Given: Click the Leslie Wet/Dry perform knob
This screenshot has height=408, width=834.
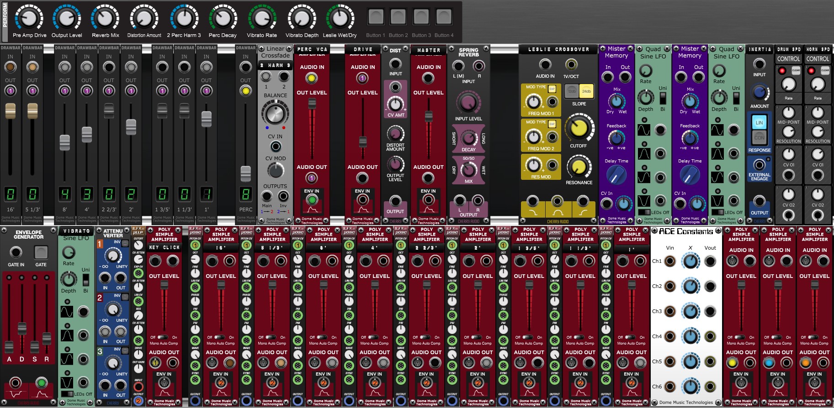Looking at the screenshot, I should tap(340, 18).
